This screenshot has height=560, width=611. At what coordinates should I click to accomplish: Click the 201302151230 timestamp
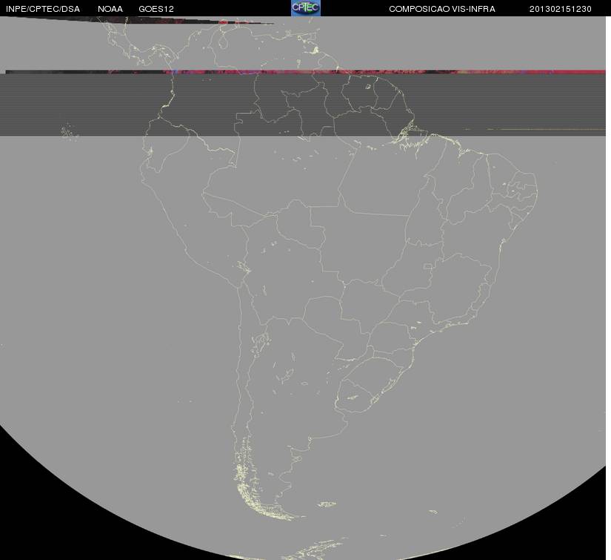coord(561,9)
